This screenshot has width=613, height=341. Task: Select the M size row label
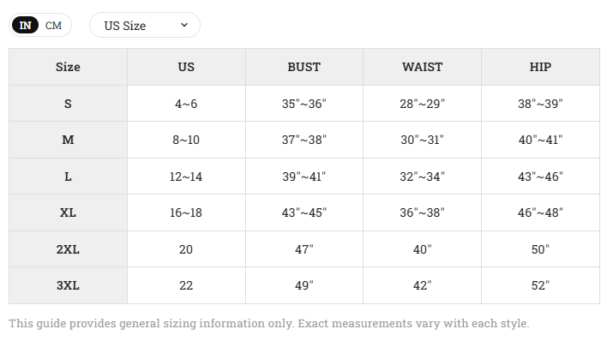pyautogui.click(x=68, y=140)
